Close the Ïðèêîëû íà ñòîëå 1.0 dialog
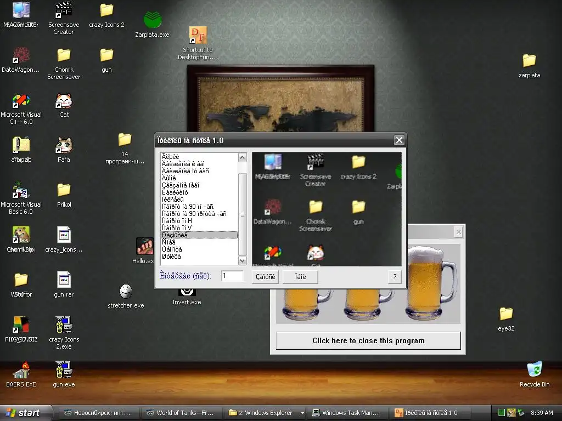This screenshot has width=562, height=421. [x=399, y=140]
